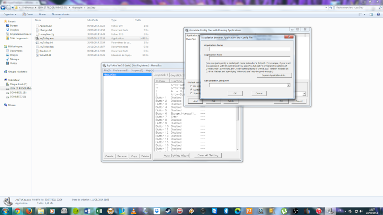The width and height of the screenshot is (383, 215).
Task: Click Cancel in the Association dialog
Action: [259, 93]
